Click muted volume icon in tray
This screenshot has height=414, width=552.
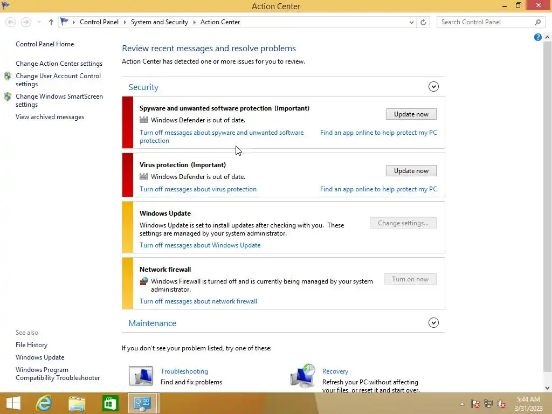point(501,404)
